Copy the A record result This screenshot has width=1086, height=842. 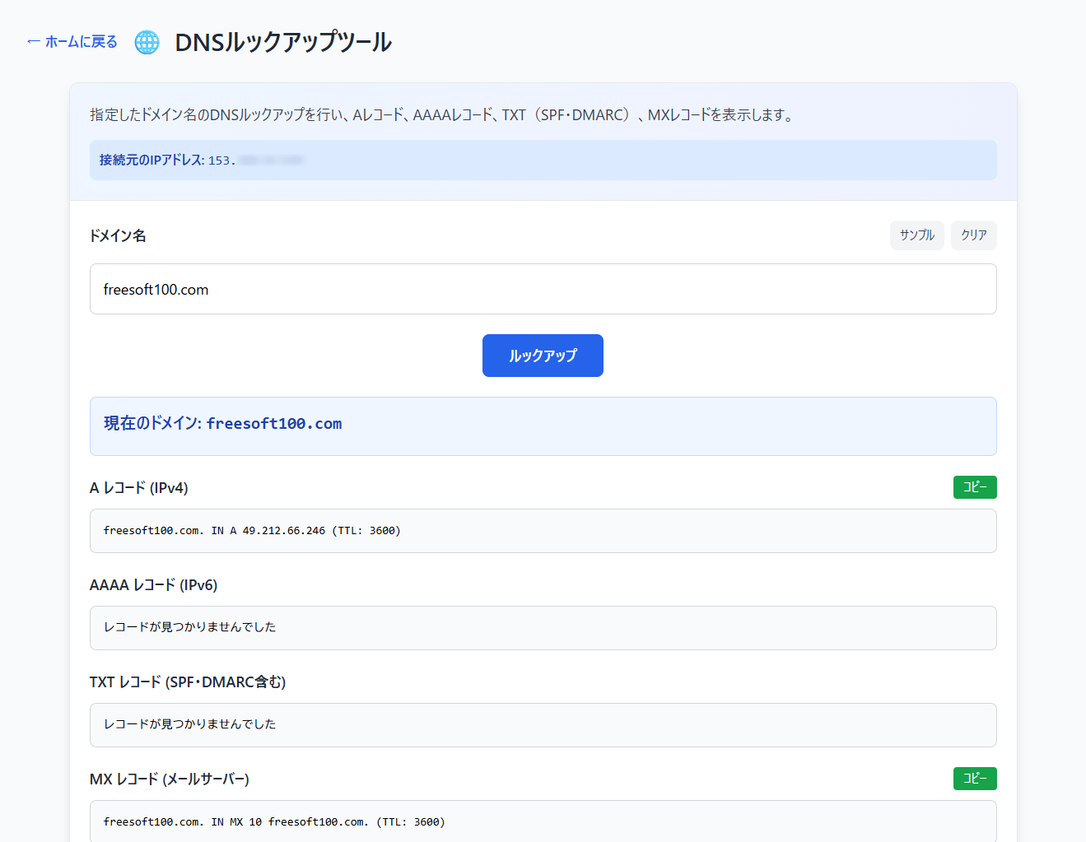coord(974,487)
